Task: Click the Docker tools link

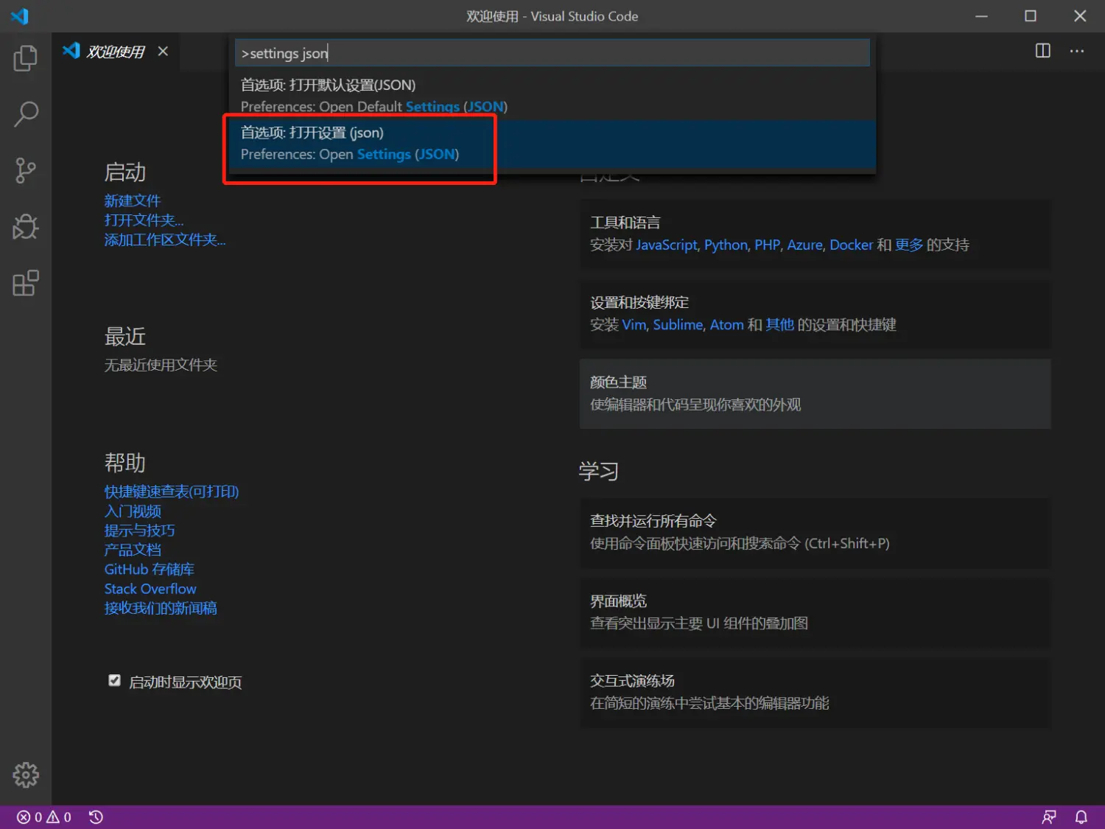Action: pyautogui.click(x=851, y=245)
